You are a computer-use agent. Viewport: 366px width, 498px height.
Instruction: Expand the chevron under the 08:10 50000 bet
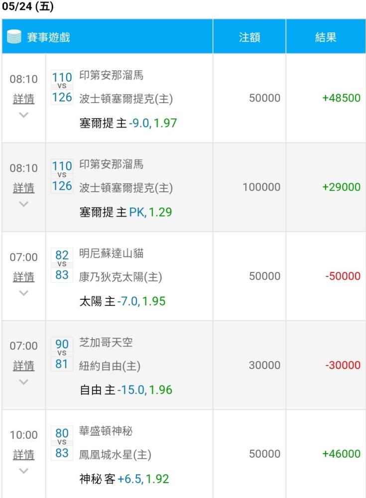[24, 115]
